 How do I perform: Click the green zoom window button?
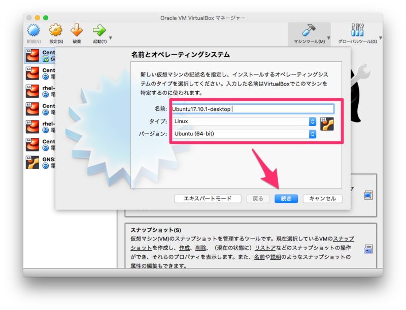[x=46, y=18]
